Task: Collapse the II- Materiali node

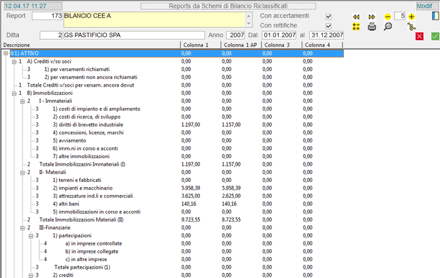Action: tap(23, 173)
